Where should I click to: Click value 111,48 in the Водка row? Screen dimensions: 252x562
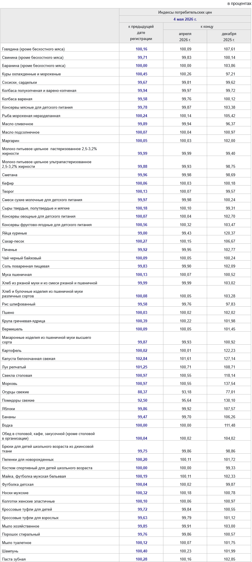[x=229, y=425]
